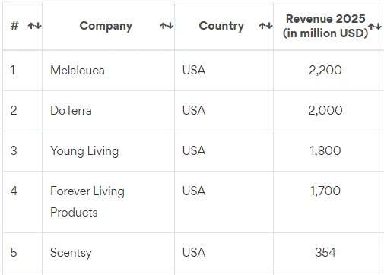Click the sort arrows beside Revenue 2025 header

[375, 26]
